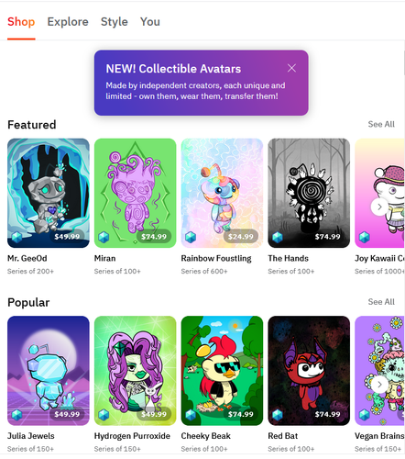
Task: Click the $74.99 price tag on Miran
Action: (x=154, y=237)
